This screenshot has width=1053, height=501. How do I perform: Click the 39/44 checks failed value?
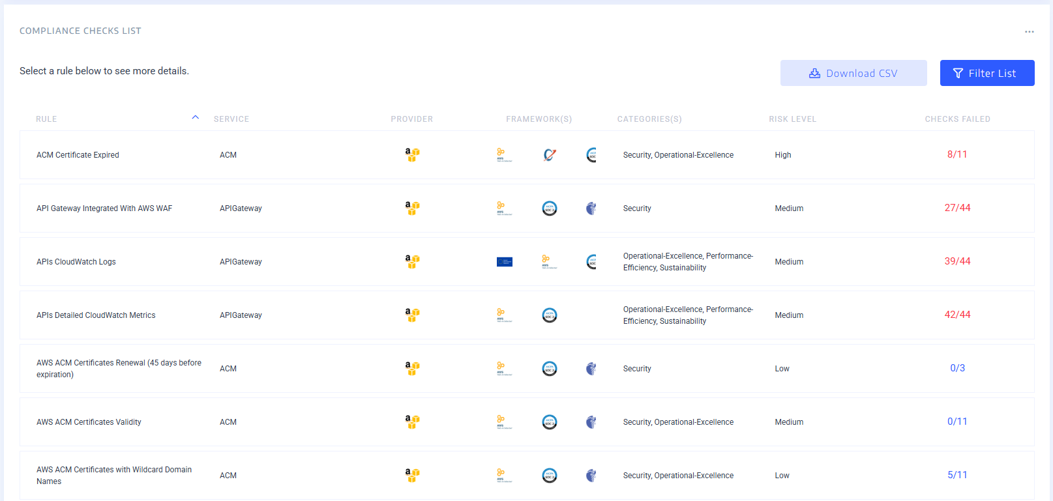coord(957,261)
